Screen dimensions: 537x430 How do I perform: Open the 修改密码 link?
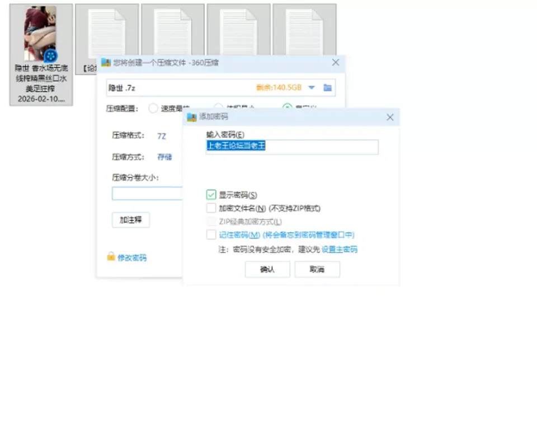pyautogui.click(x=132, y=258)
